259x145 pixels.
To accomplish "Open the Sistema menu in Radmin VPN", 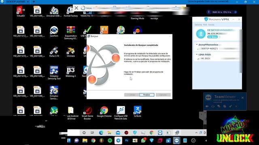I will click(198, 25).
